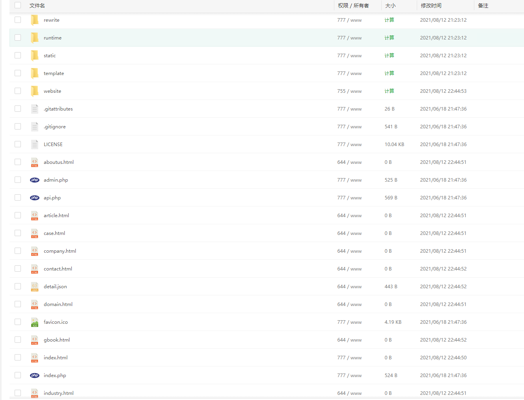Screen dimensions: 524x400
Task: Click modified time 22:44:53 of website
Action: 443,91
